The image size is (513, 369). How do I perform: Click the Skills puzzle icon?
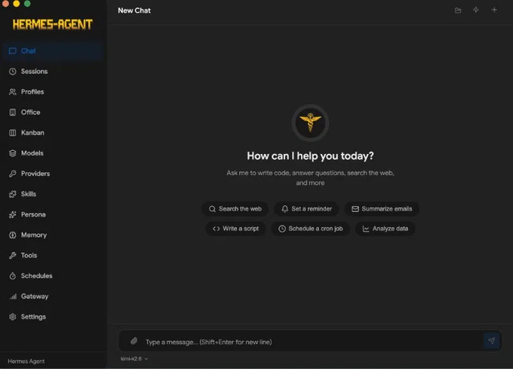12,195
